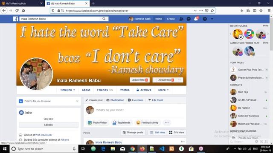
Task: Add a Life Event
Action: tap(156, 100)
